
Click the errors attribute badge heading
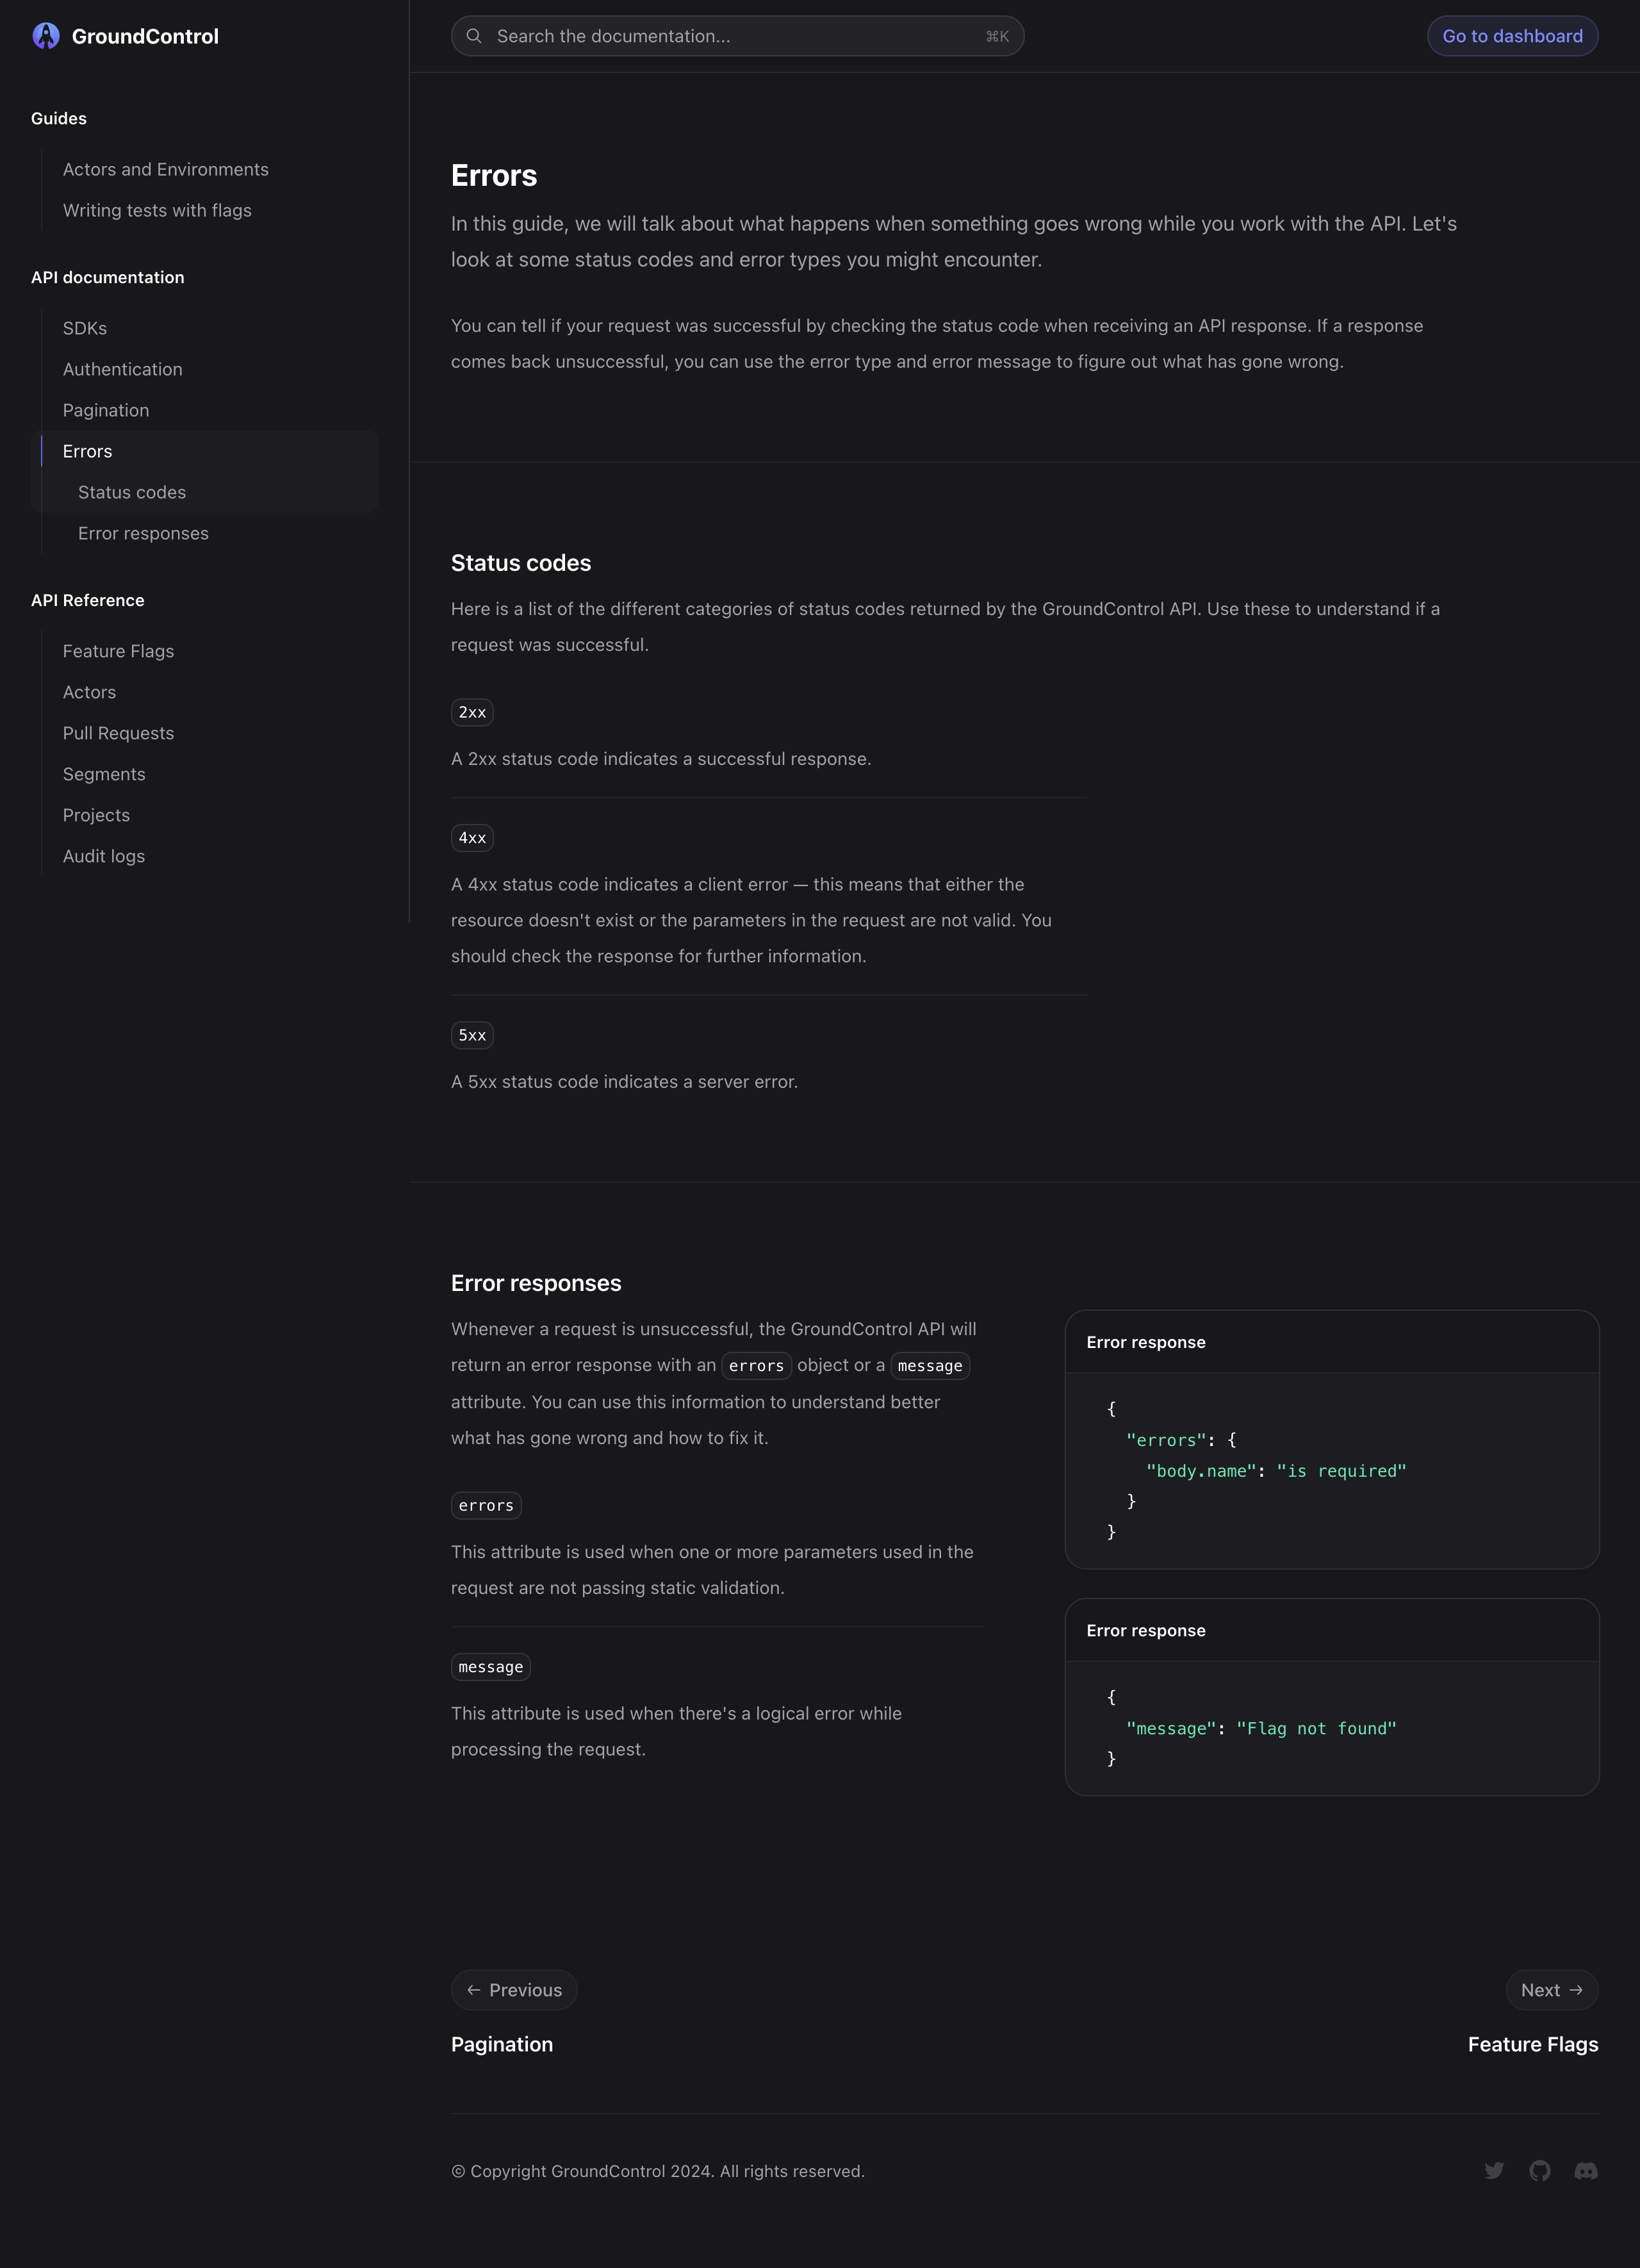pyautogui.click(x=486, y=1505)
